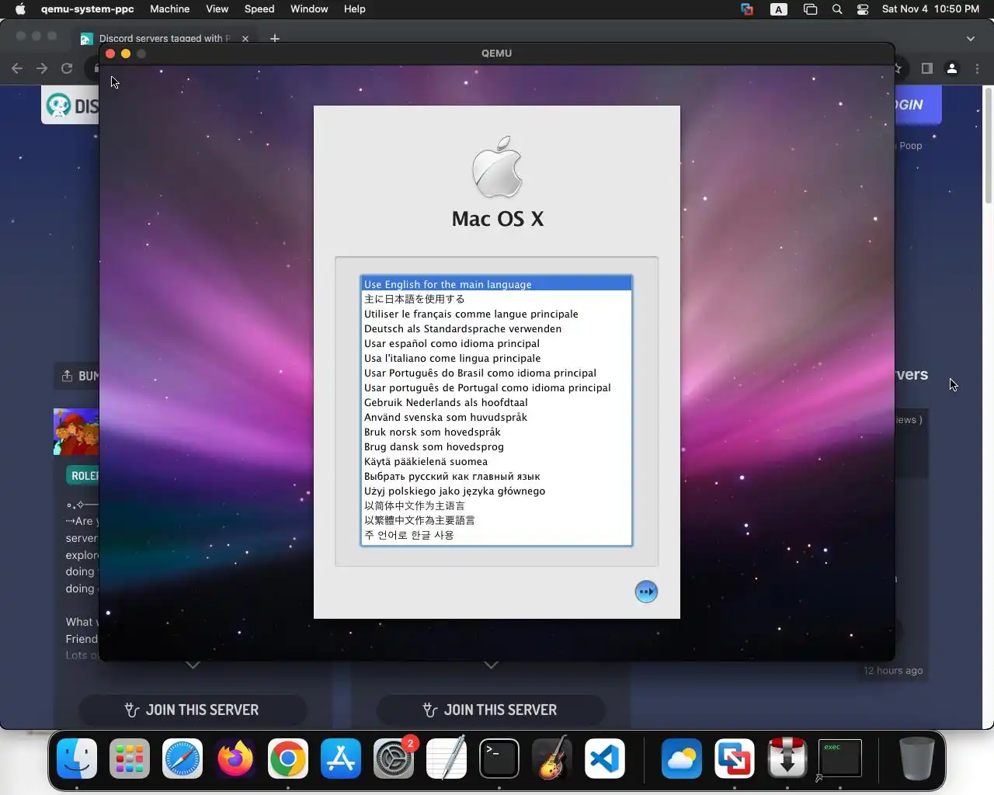Open Terminal from the Dock
Image resolution: width=994 pixels, height=795 pixels.
pos(499,759)
